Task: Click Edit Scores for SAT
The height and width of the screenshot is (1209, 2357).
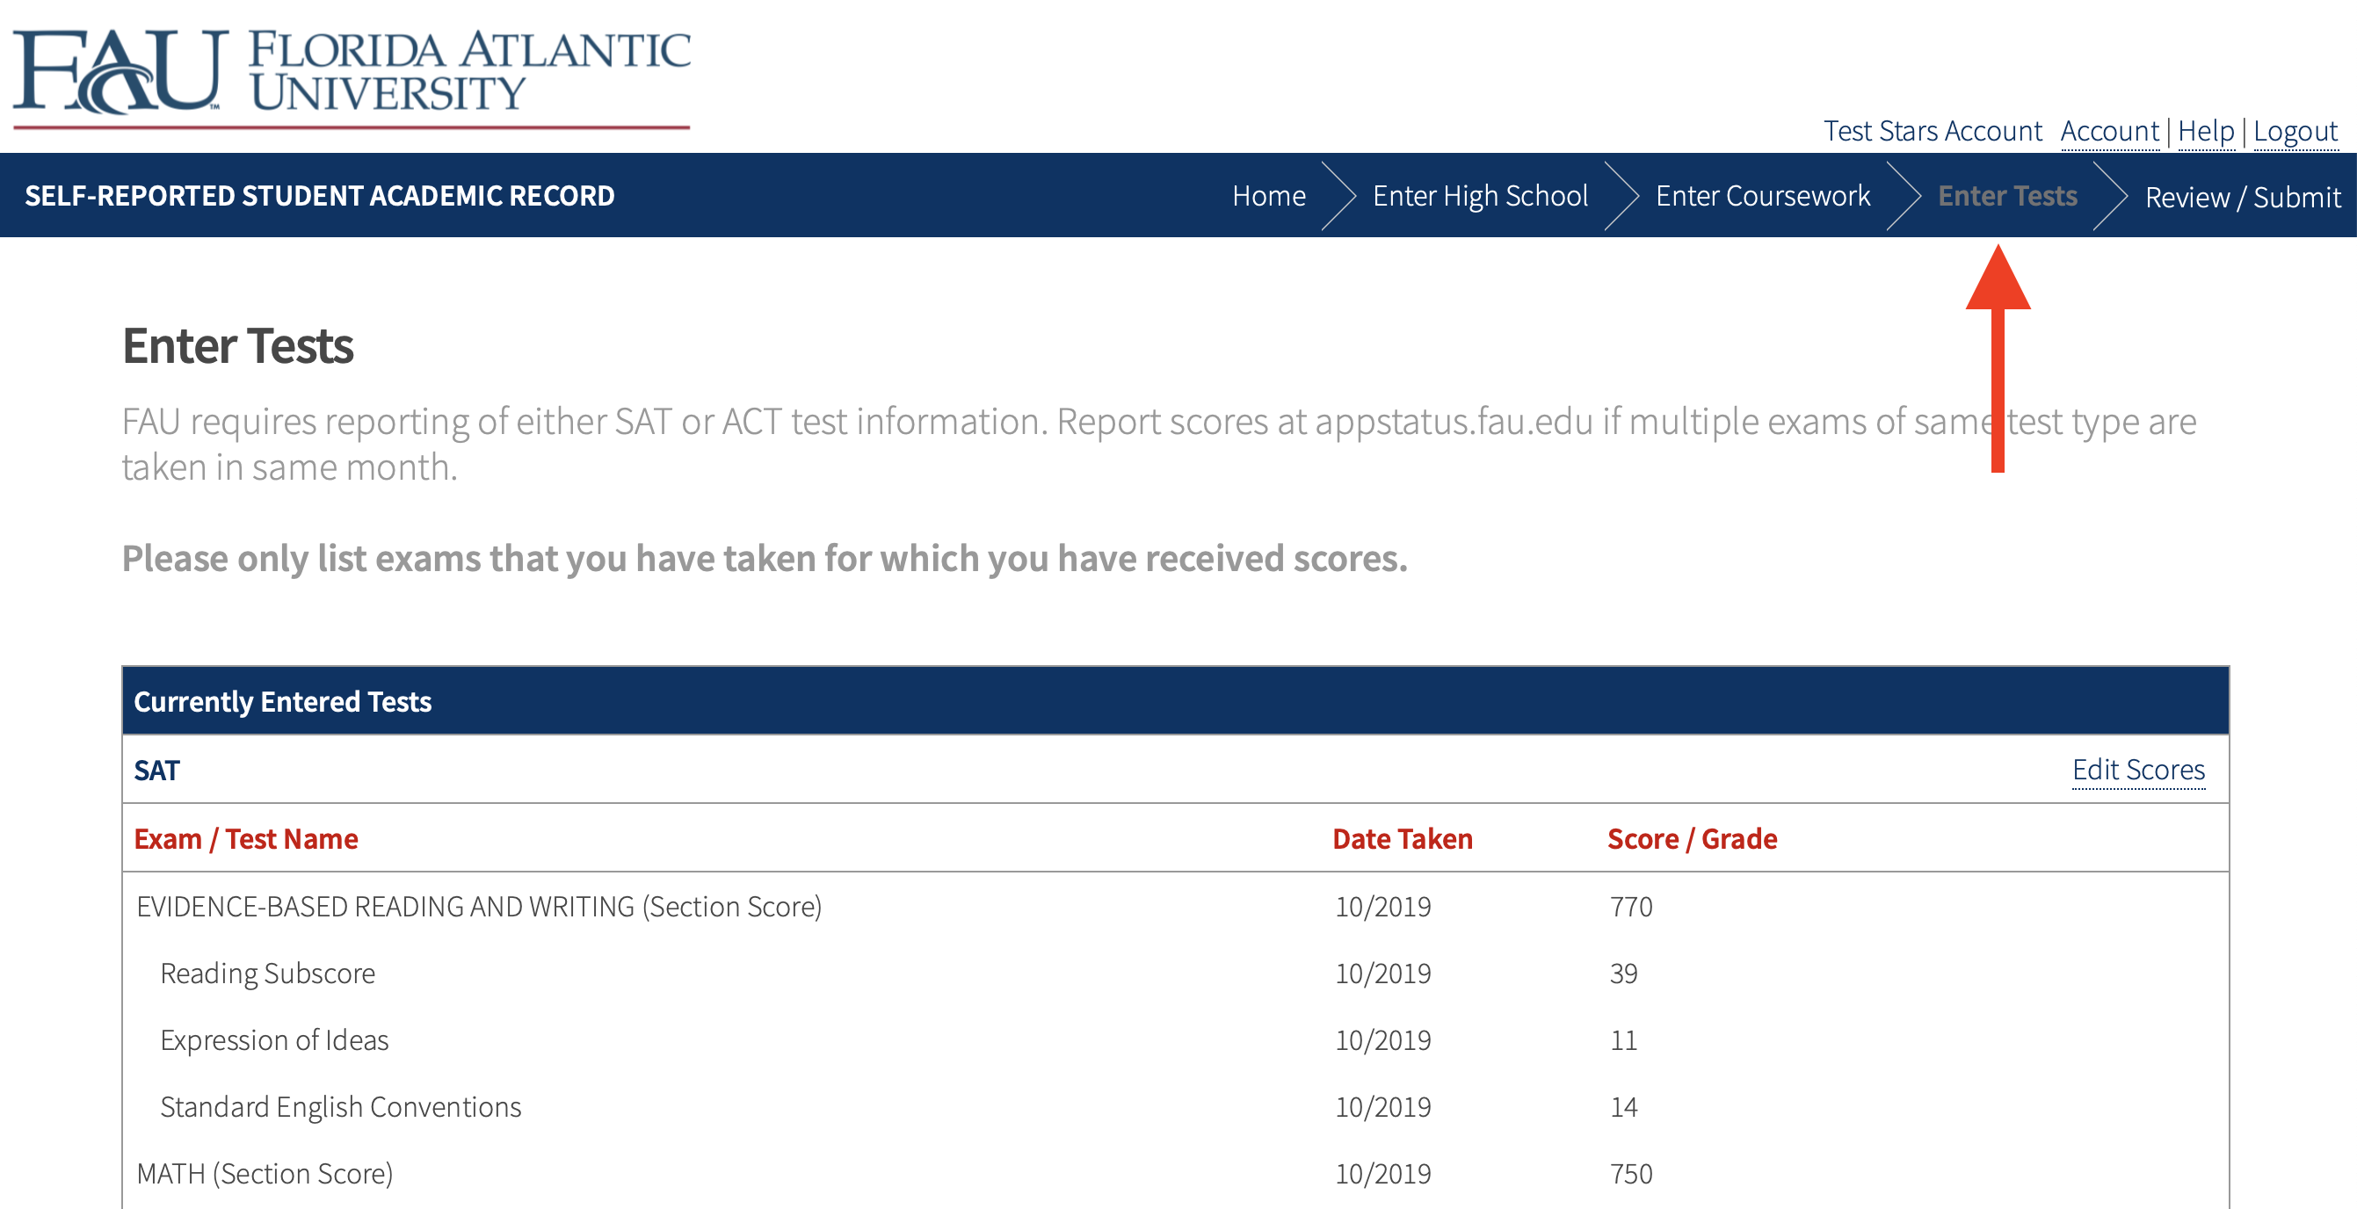Action: (2138, 770)
